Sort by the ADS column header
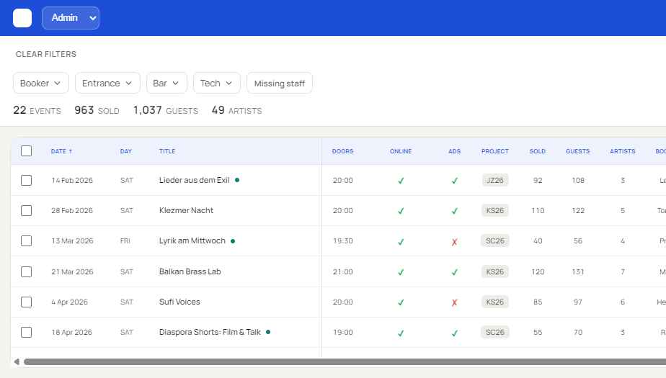 454,151
